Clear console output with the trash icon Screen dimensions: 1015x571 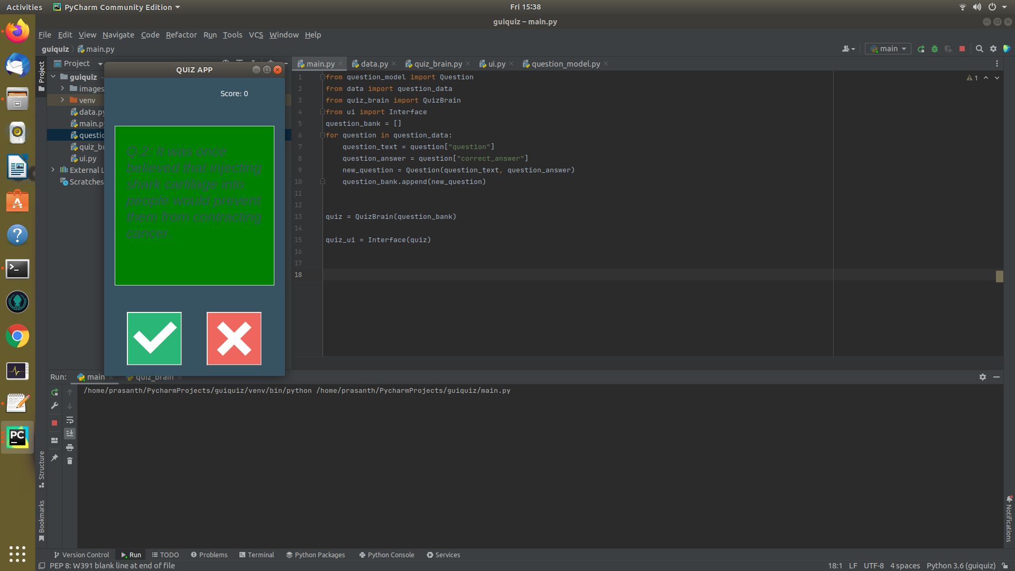pos(70,461)
